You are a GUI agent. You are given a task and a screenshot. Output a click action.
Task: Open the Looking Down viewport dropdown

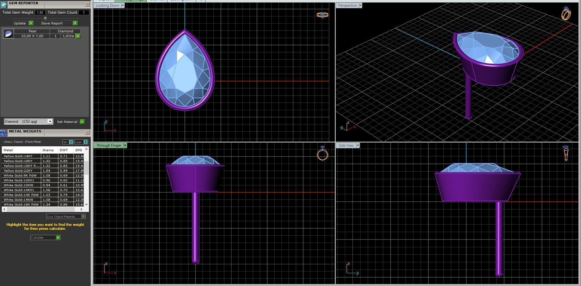tap(123, 5)
